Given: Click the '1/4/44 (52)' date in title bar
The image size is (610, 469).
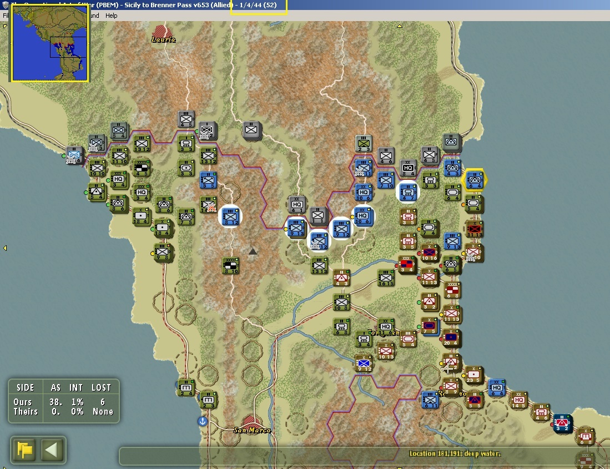Looking at the screenshot, I should coord(258,5).
